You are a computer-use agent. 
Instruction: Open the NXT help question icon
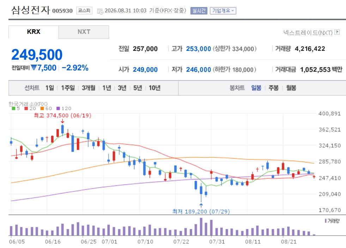(337, 32)
